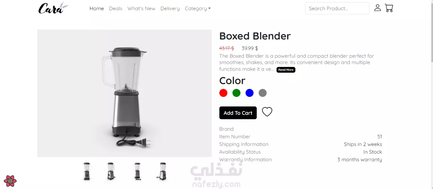Add blender to wishlist with heart icon
This screenshot has width=433, height=189.
(x=267, y=112)
